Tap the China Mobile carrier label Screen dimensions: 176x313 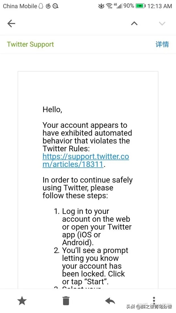coord(18,6)
